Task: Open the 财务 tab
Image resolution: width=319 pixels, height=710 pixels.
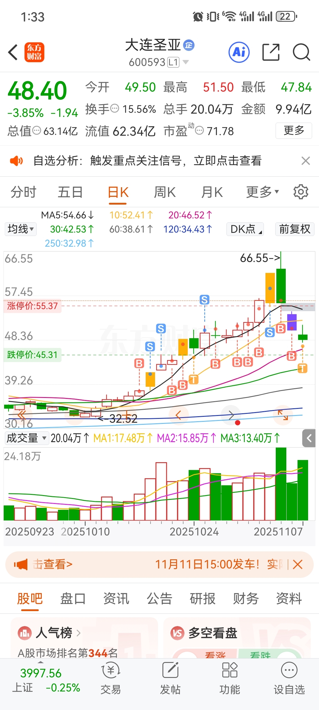Action: click(x=246, y=598)
